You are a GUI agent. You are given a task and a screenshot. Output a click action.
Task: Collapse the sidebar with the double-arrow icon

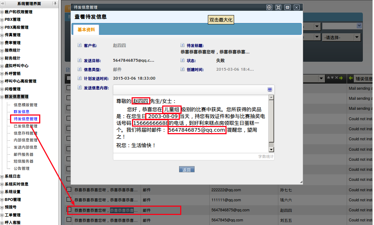(3, 4)
